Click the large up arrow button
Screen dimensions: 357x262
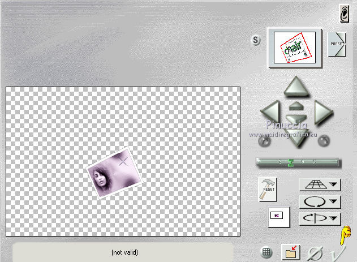pos(296,86)
